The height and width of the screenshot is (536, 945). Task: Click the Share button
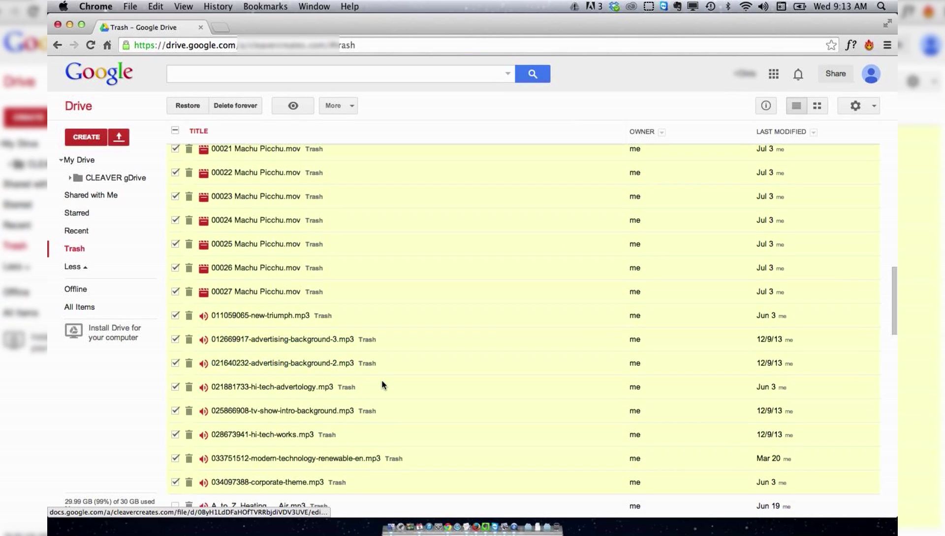click(x=835, y=74)
